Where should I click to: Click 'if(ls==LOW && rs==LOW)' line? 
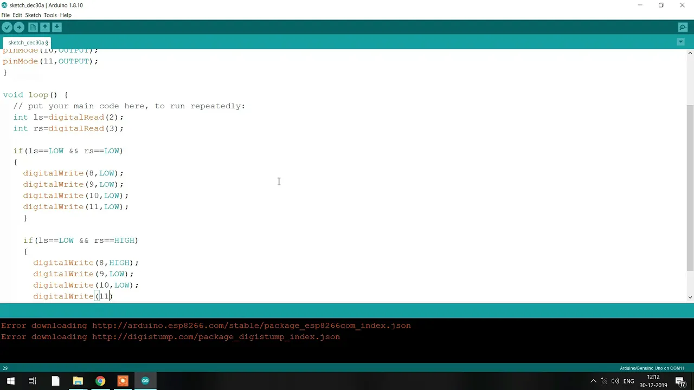pos(68,151)
